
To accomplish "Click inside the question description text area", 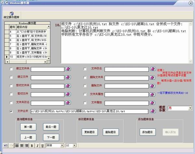I will 125,43.
